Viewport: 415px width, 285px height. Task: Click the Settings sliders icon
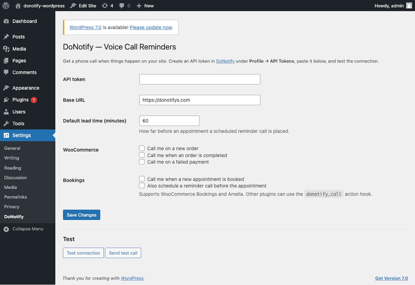[6, 135]
